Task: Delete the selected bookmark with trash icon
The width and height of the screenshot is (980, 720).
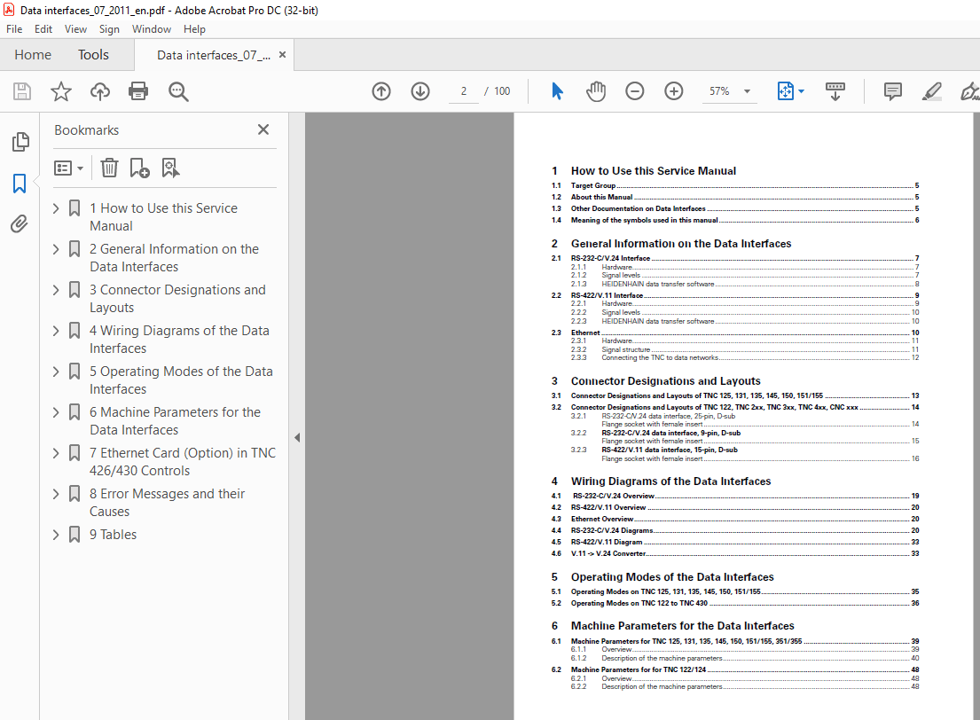Action: (x=108, y=168)
